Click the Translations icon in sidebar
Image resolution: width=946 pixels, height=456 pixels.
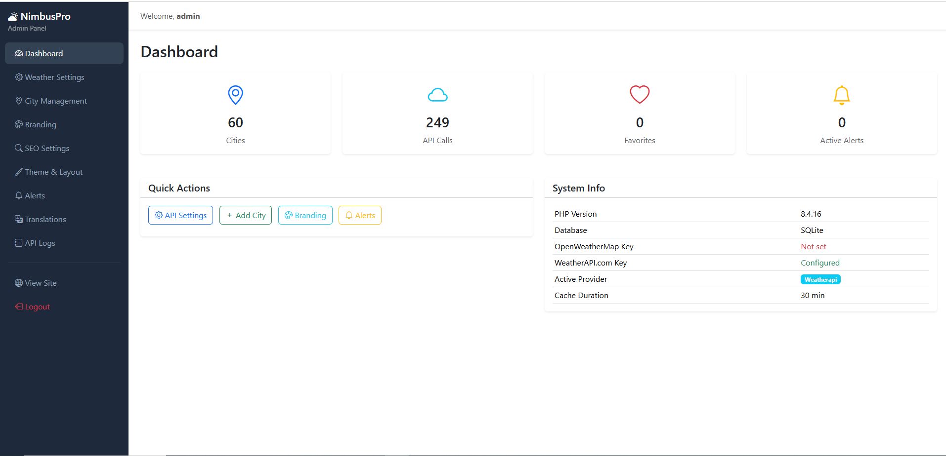19,219
